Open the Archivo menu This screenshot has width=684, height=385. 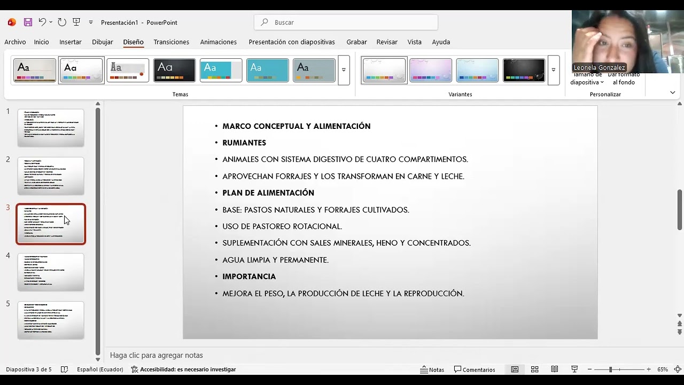coord(15,42)
